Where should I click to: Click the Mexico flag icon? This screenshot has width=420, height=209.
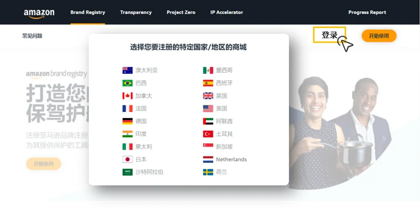(208, 70)
